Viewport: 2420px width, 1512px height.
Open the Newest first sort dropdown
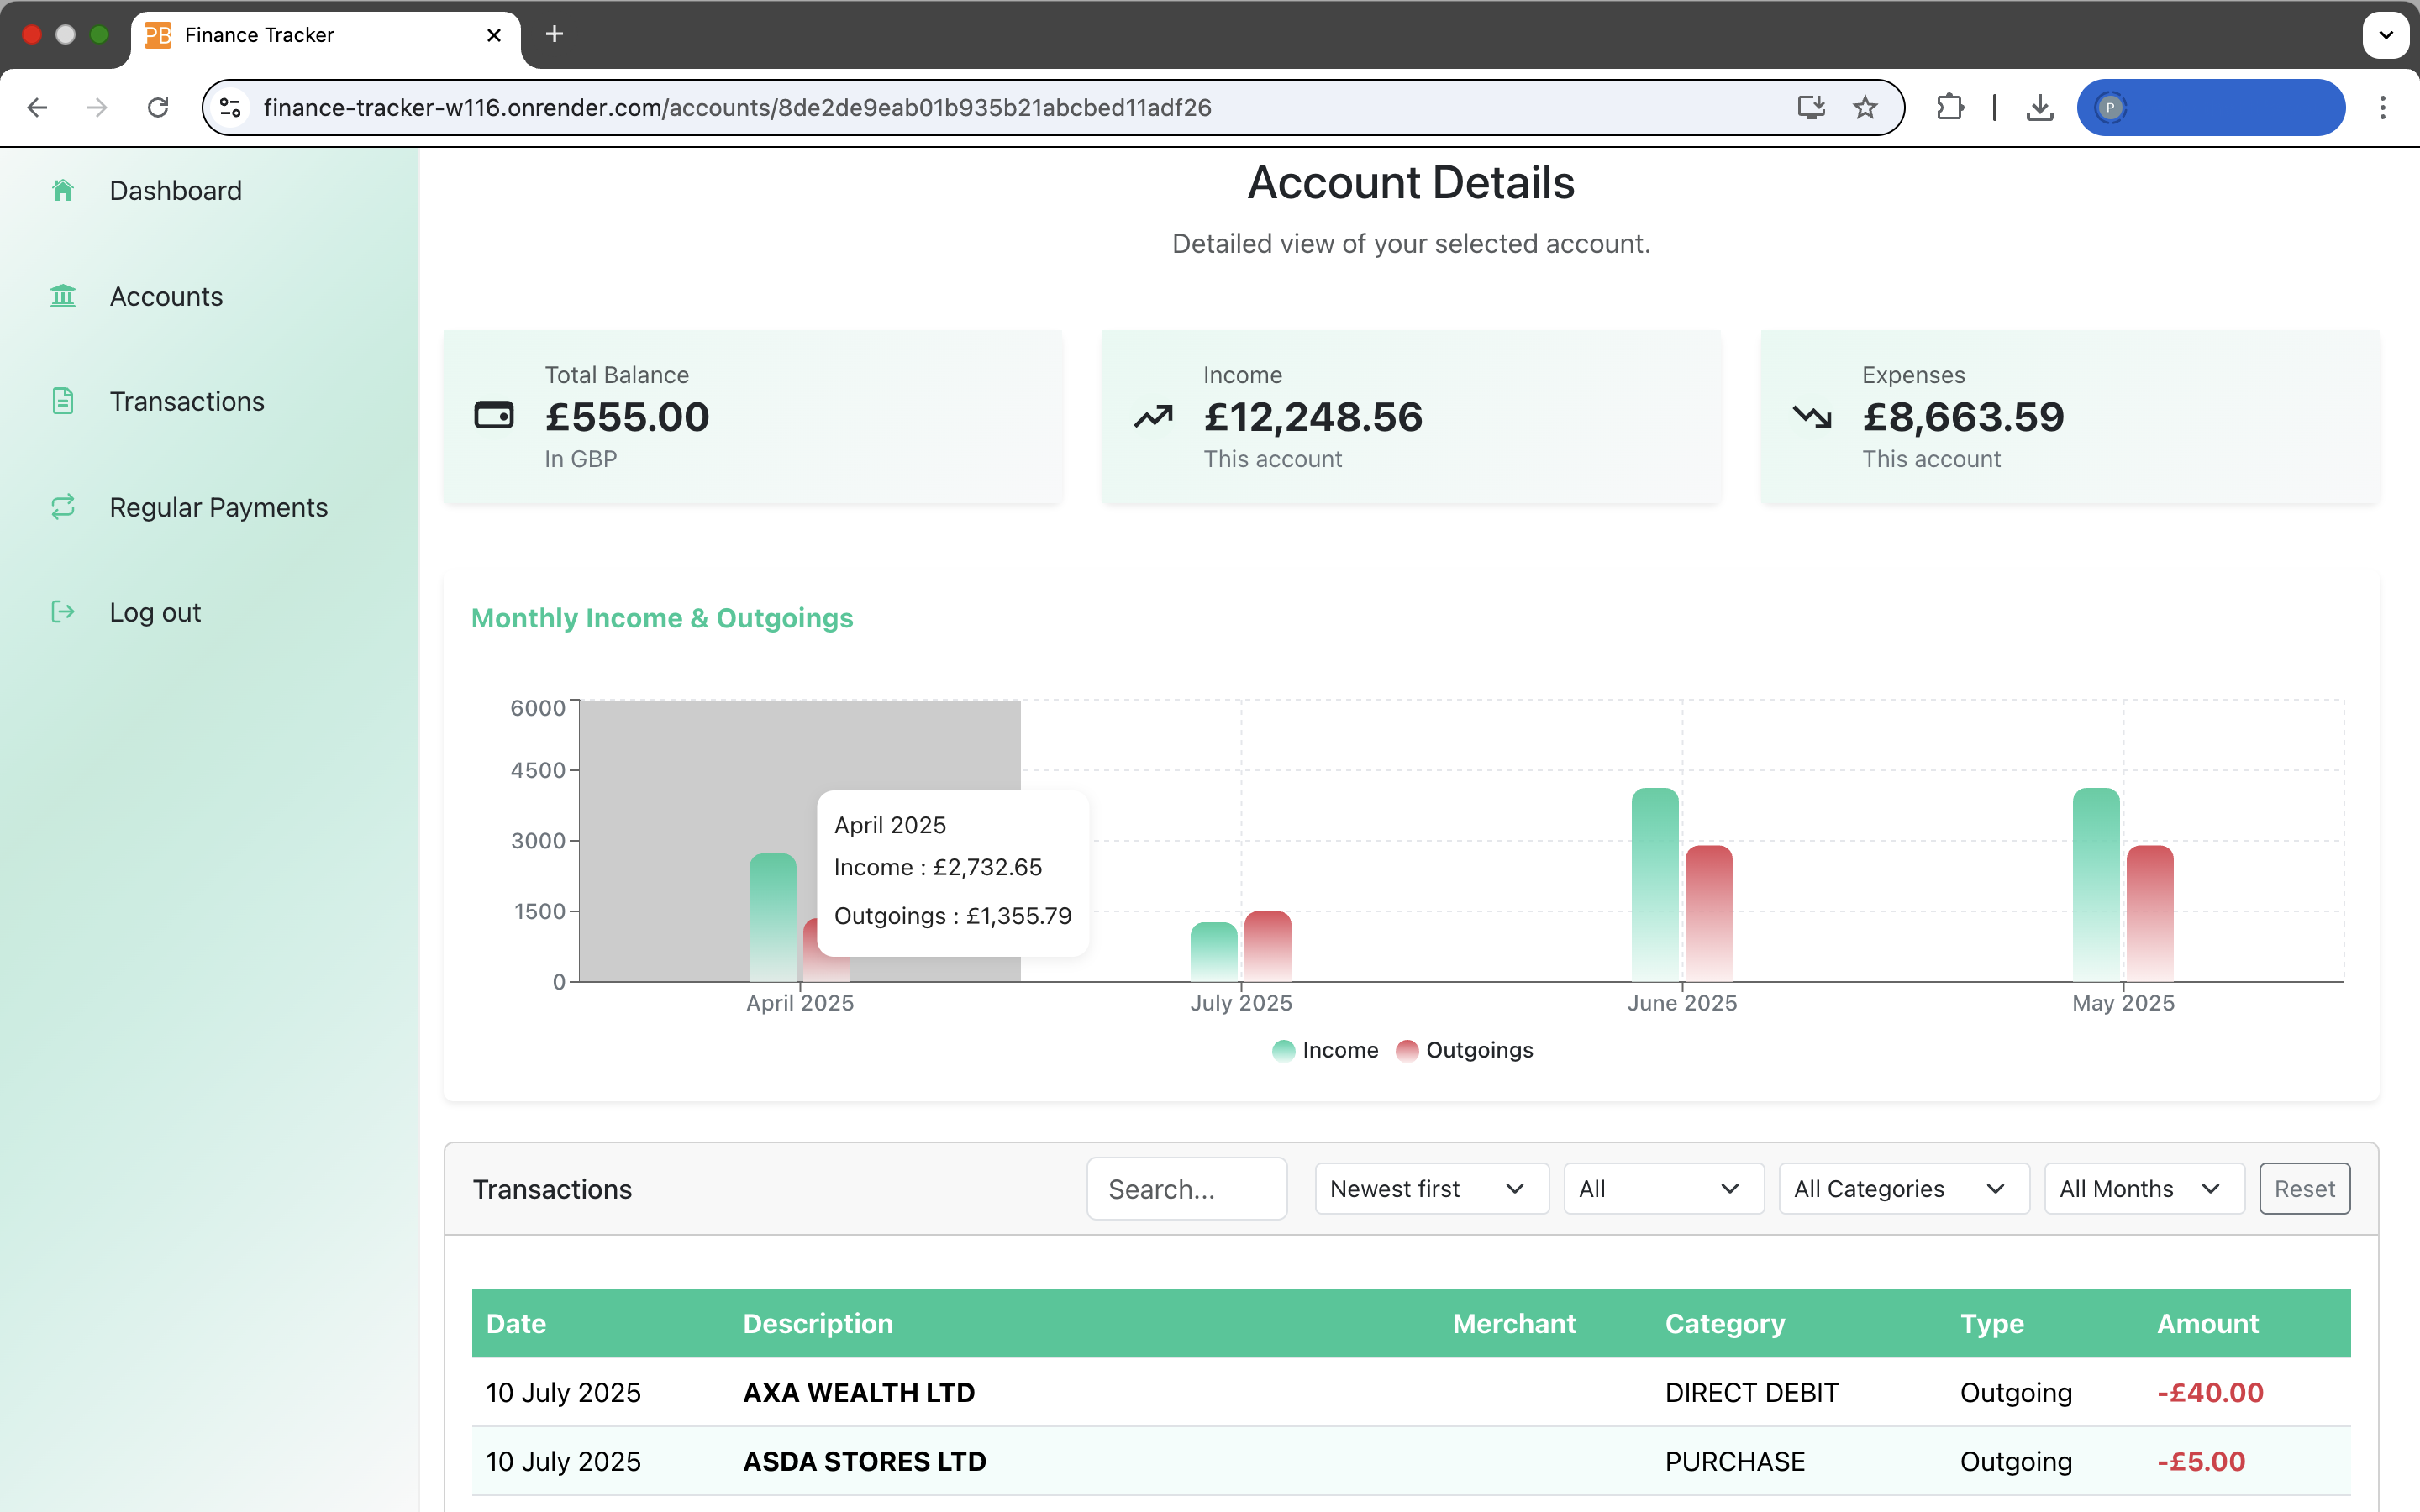click(1430, 1189)
